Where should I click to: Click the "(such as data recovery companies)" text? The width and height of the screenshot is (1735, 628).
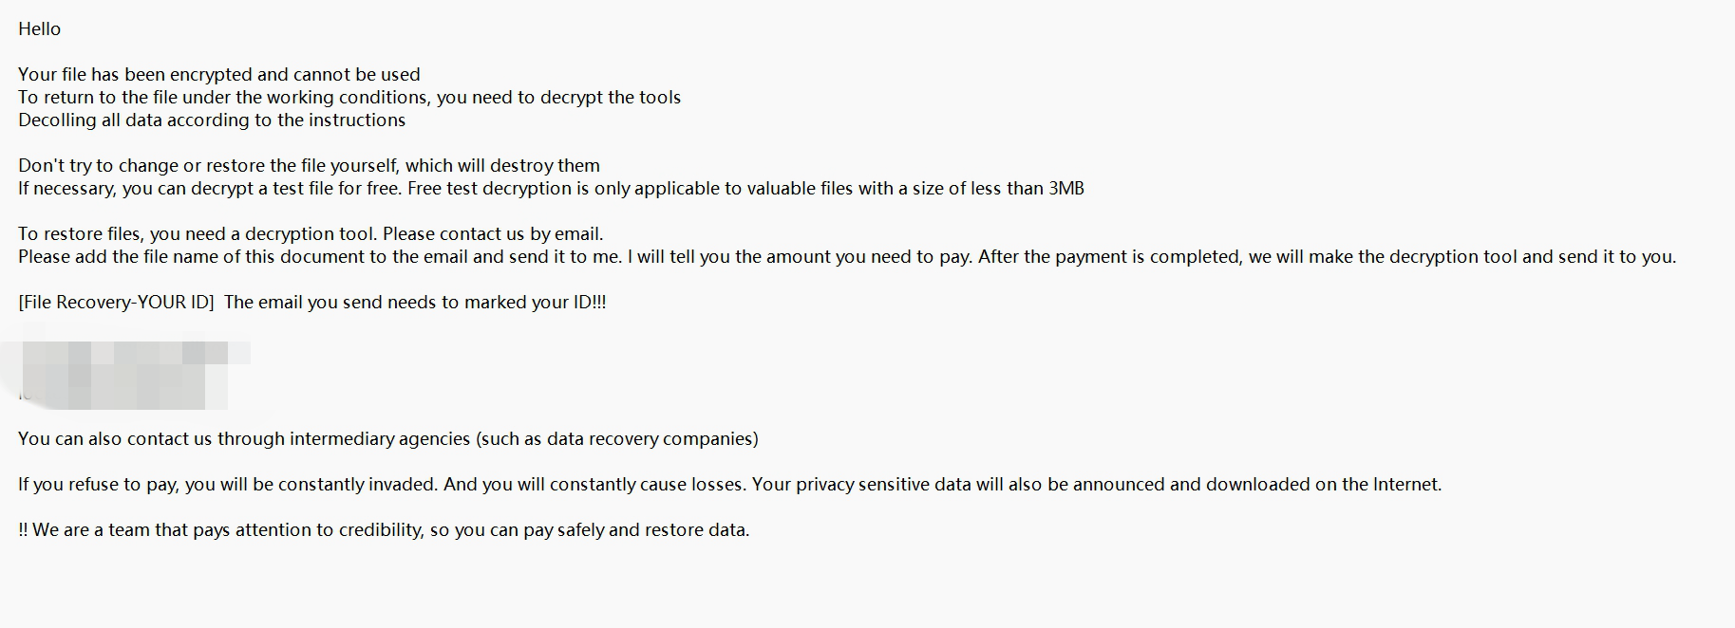pyautogui.click(x=616, y=439)
